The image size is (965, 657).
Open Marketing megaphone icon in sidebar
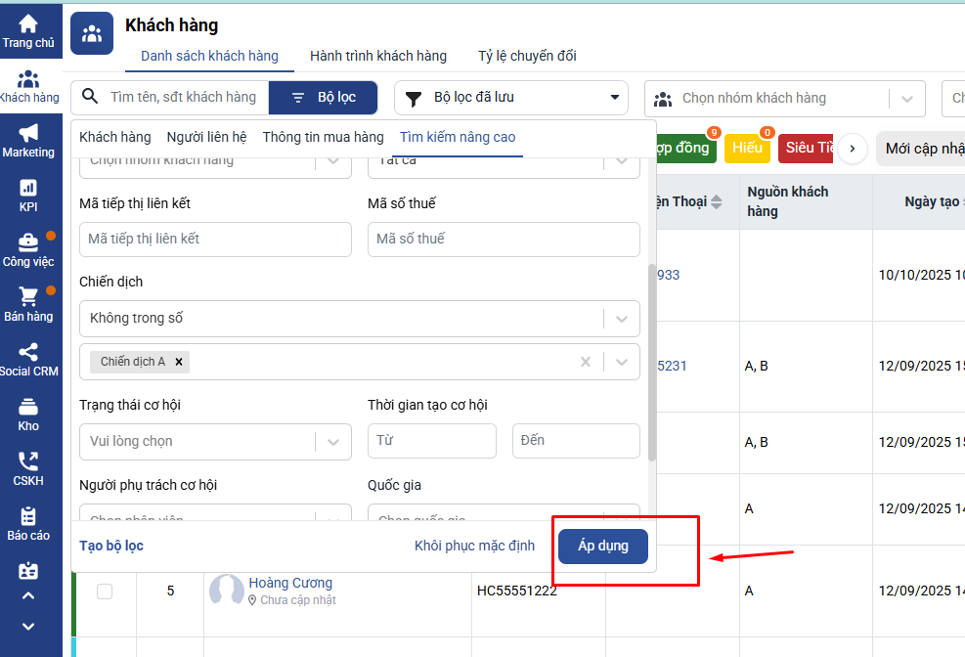click(x=28, y=133)
